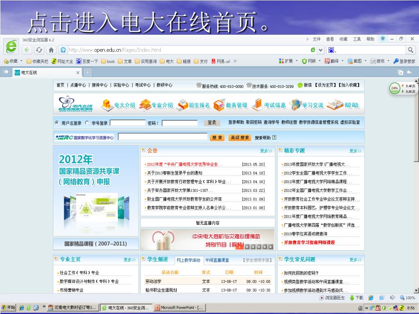
Task: Open 招生报名 navigation icon
Action: [183, 105]
